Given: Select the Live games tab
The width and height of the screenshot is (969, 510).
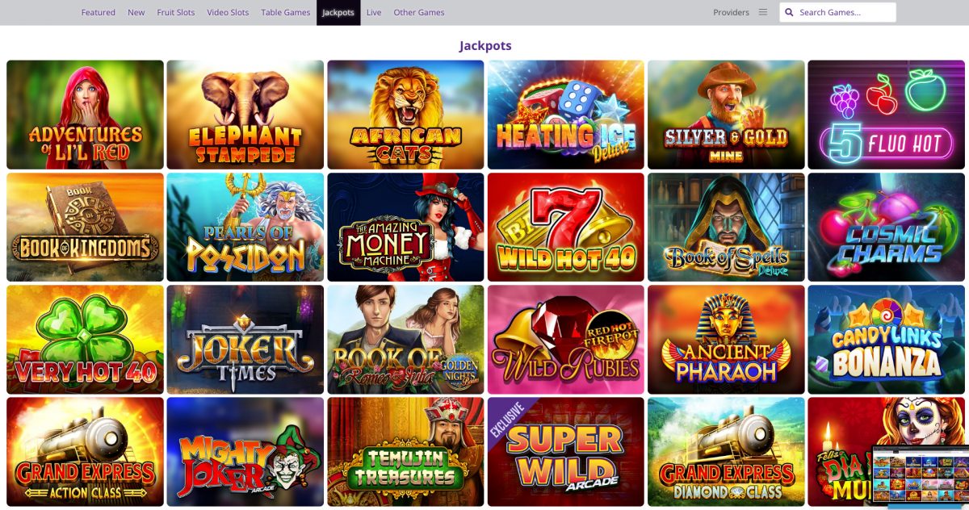Looking at the screenshot, I should 374,12.
